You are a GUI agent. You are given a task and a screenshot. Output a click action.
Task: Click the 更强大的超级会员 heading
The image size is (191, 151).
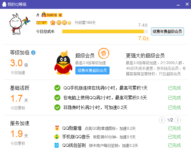(x=145, y=56)
